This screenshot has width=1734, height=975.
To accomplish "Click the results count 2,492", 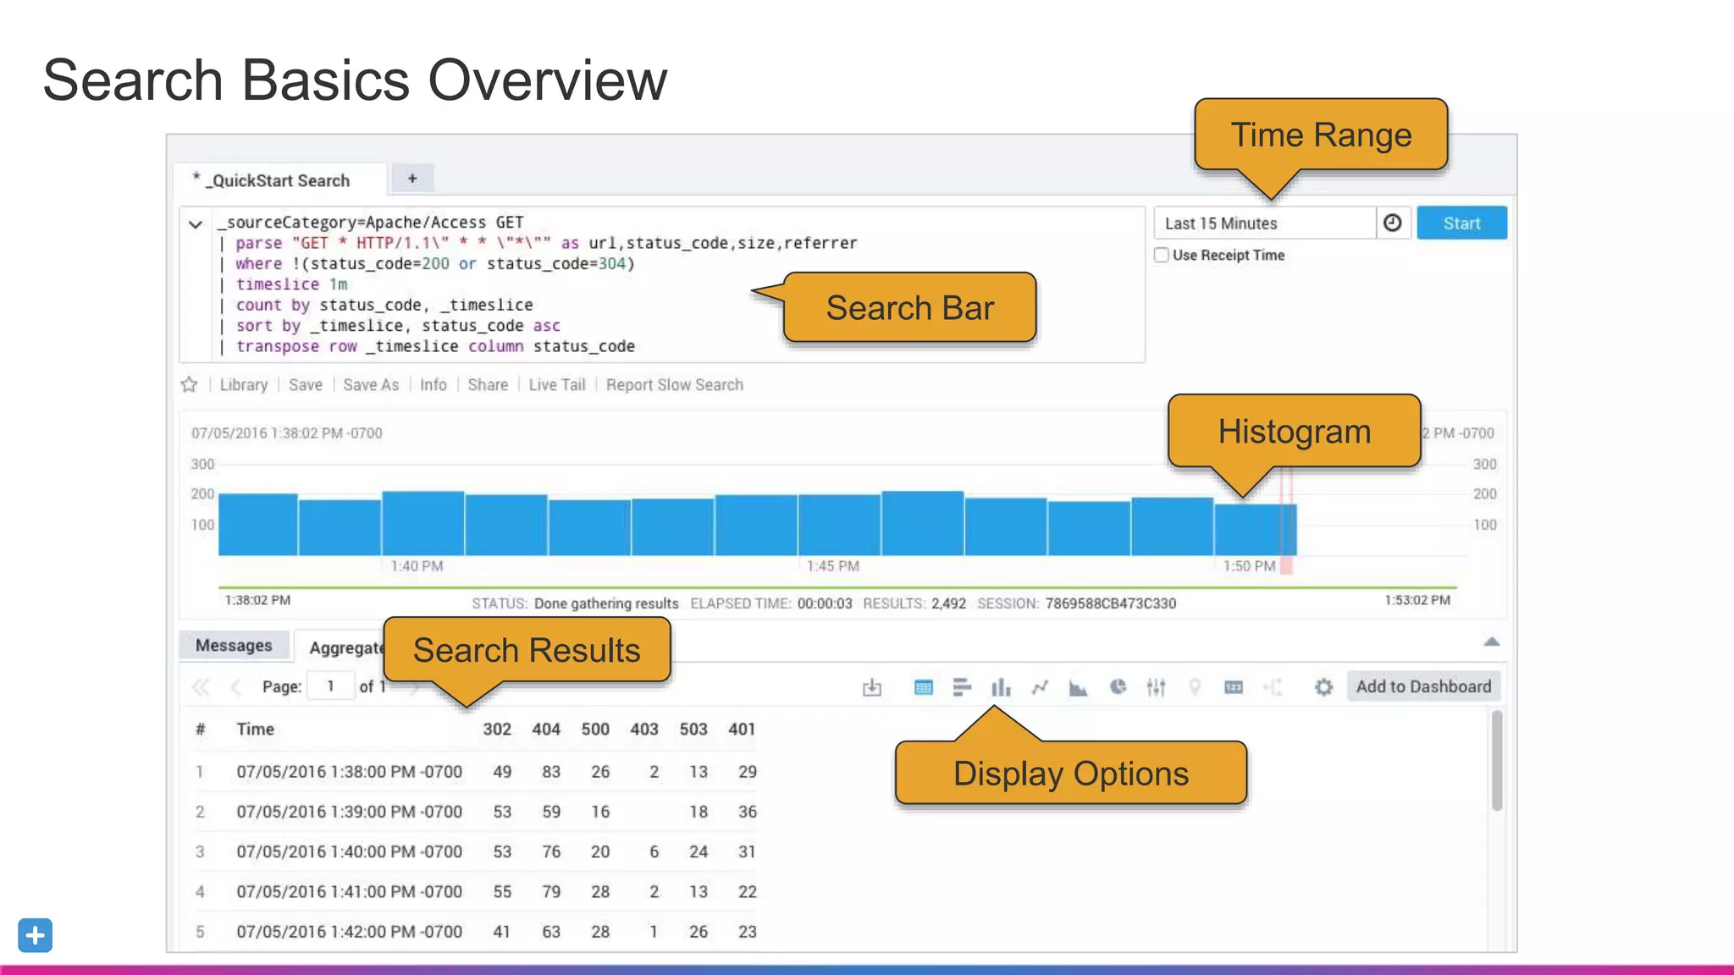I will [948, 603].
